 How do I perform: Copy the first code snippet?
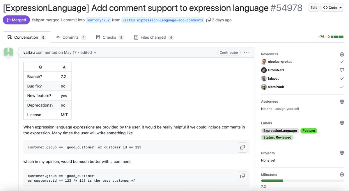point(242,147)
